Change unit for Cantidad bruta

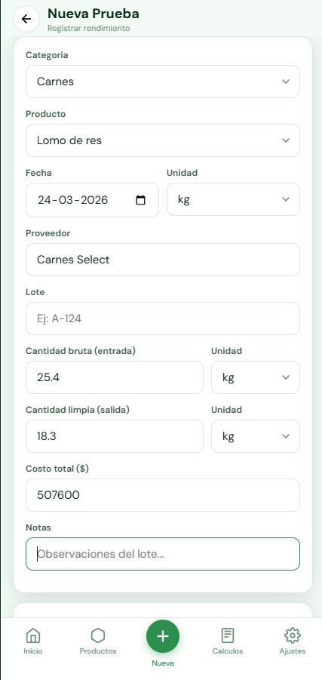(x=255, y=377)
